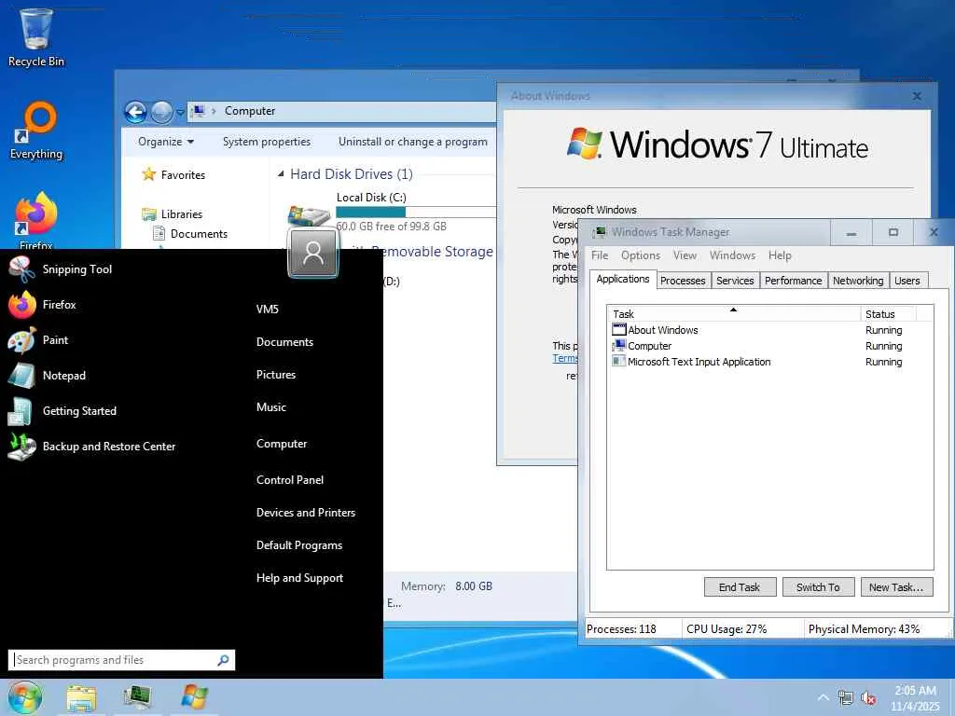This screenshot has height=716, width=955.
Task: Switch to the Networking tab
Action: pos(858,281)
